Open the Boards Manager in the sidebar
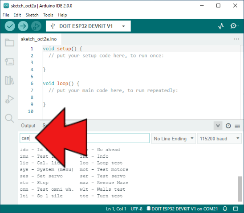Viewport: 244px width, 213px height. point(10,61)
